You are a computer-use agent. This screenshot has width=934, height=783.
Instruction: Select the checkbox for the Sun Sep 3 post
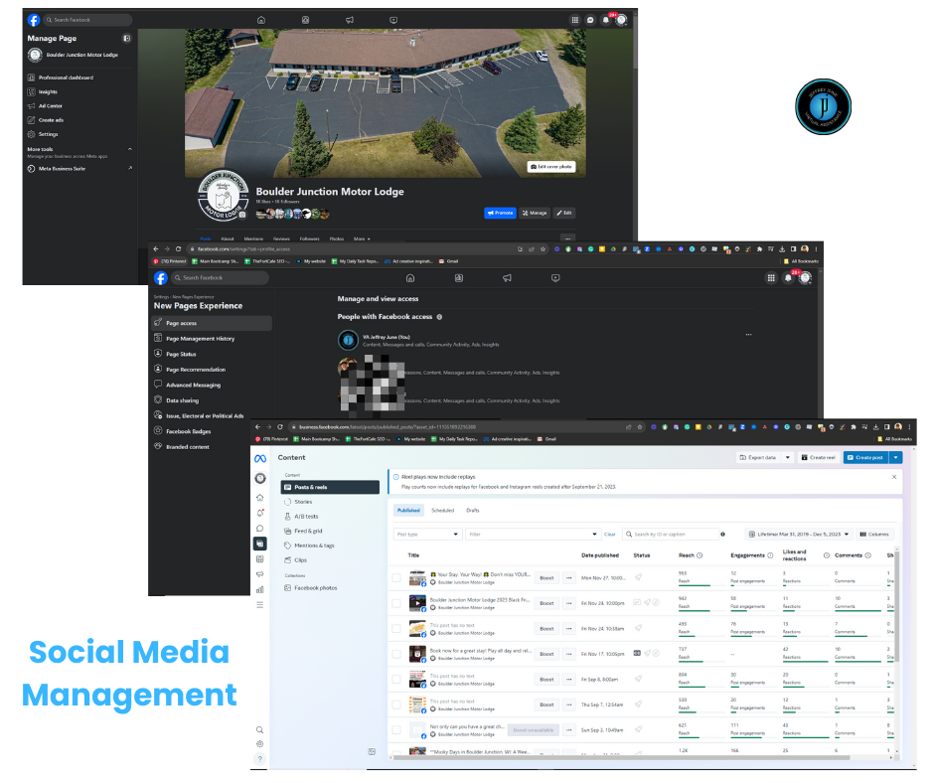pos(396,730)
